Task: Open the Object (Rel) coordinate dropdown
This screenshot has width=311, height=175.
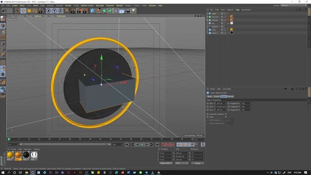Action: pyautogui.click(x=166, y=163)
